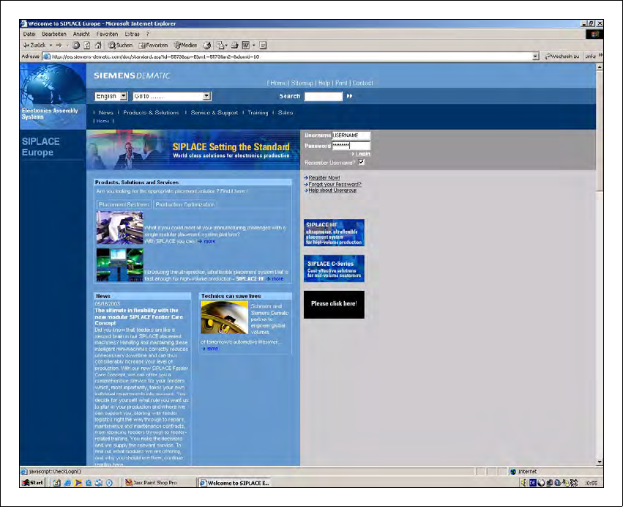The image size is (623, 507).
Task: Click the Edit with Word icon
Action: (x=246, y=45)
